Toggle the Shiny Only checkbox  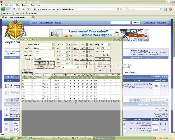pos(101,55)
